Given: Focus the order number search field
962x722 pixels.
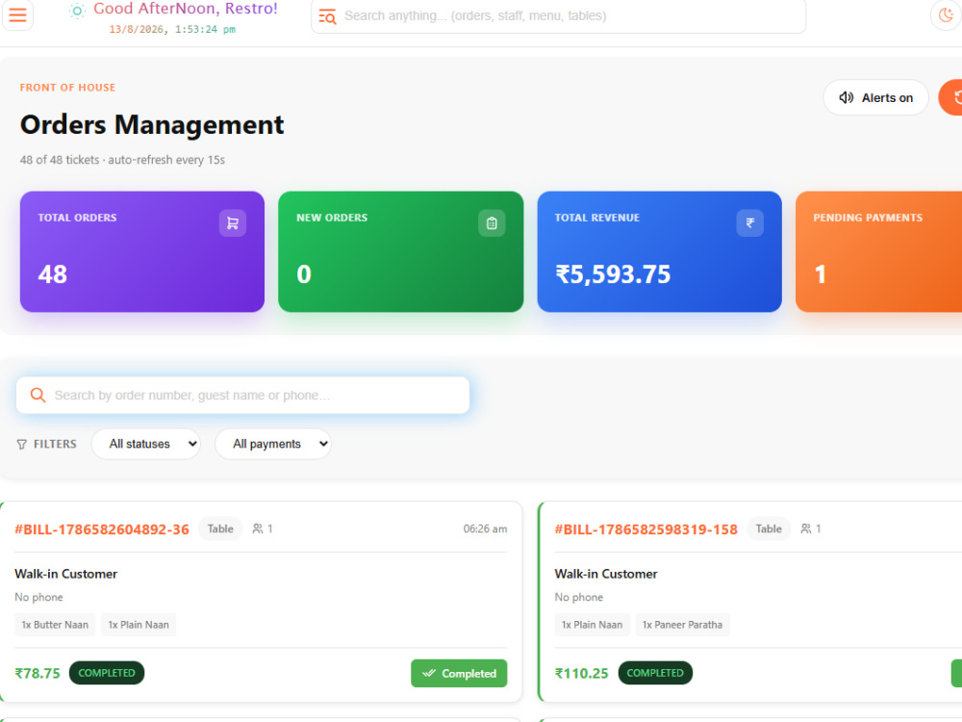Looking at the screenshot, I should tap(243, 396).
